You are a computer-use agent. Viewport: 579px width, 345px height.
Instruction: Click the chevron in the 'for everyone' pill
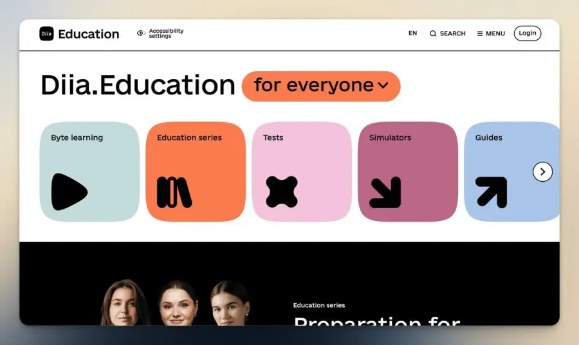pyautogui.click(x=383, y=85)
